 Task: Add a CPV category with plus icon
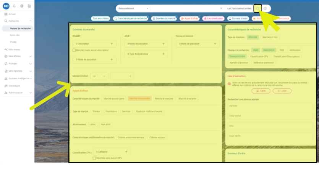coord(126,152)
